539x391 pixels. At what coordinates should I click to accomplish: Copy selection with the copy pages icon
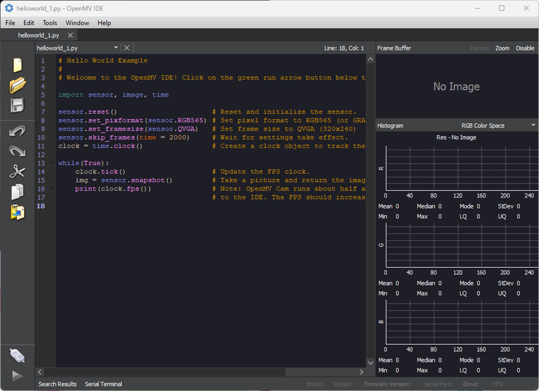(17, 192)
